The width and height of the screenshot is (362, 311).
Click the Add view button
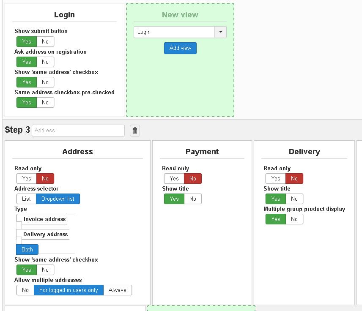[x=180, y=48]
